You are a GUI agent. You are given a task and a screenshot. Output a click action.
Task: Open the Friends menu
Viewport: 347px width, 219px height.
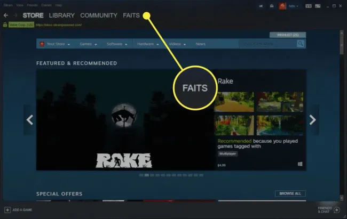pos(32,5)
